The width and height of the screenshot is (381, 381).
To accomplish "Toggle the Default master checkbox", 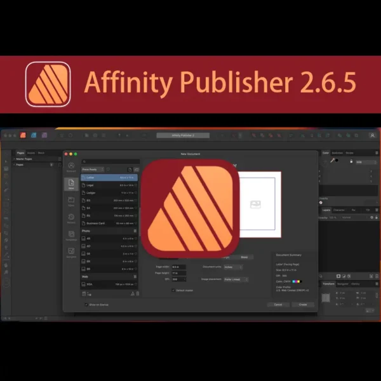I will point(173,290).
